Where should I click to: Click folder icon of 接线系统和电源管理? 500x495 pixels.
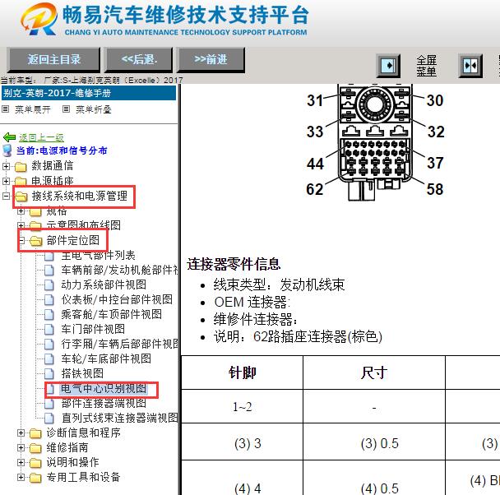(21, 197)
